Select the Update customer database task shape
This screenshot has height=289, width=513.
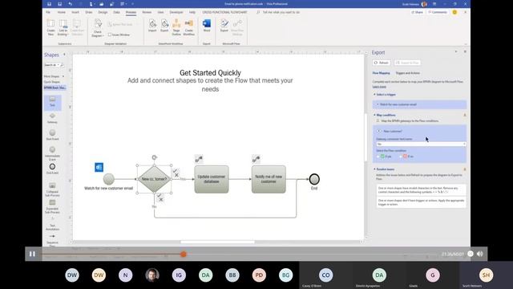212,179
